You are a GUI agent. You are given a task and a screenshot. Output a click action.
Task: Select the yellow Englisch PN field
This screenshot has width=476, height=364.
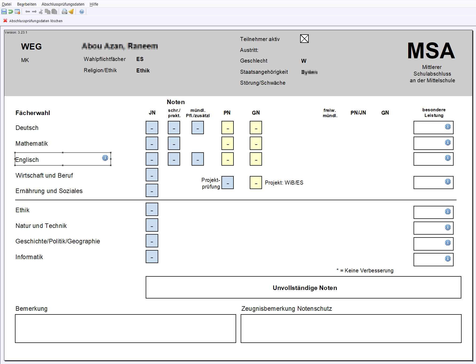click(228, 159)
